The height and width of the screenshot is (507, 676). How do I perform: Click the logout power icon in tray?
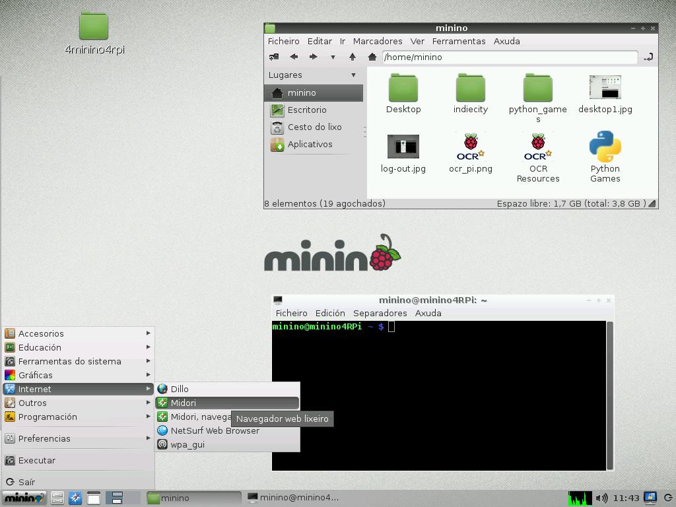pos(668,498)
